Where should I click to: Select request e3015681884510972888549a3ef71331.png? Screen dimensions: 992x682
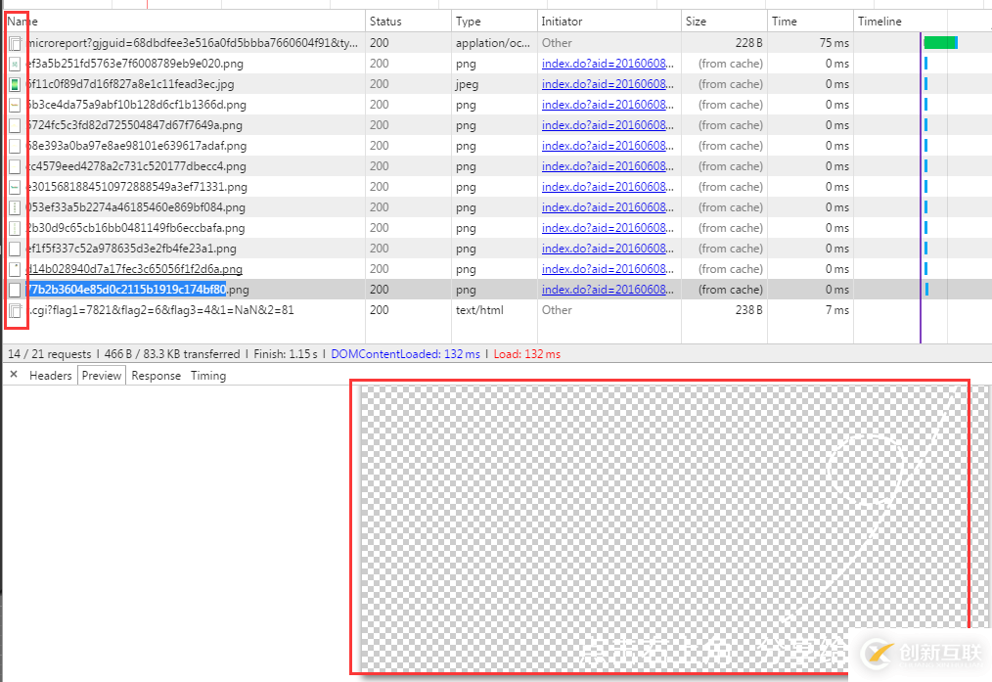tap(137, 187)
